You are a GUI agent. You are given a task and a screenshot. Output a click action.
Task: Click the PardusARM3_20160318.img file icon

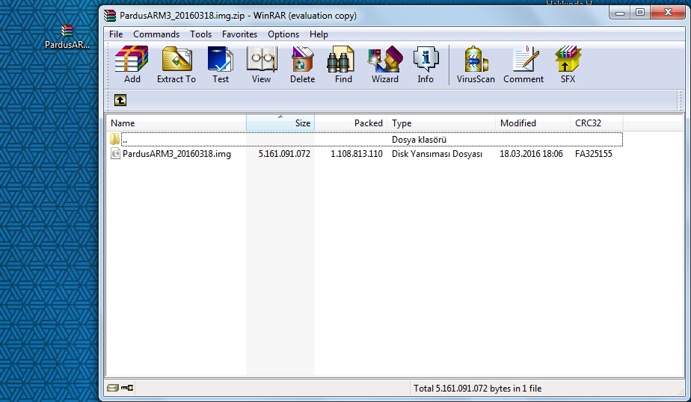pos(115,154)
